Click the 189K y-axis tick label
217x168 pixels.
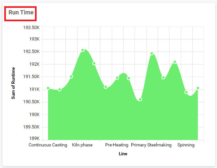coord(34,139)
